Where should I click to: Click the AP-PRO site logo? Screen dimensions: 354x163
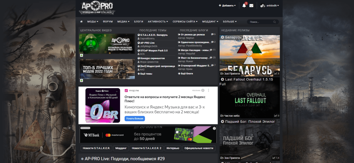(x=97, y=9)
